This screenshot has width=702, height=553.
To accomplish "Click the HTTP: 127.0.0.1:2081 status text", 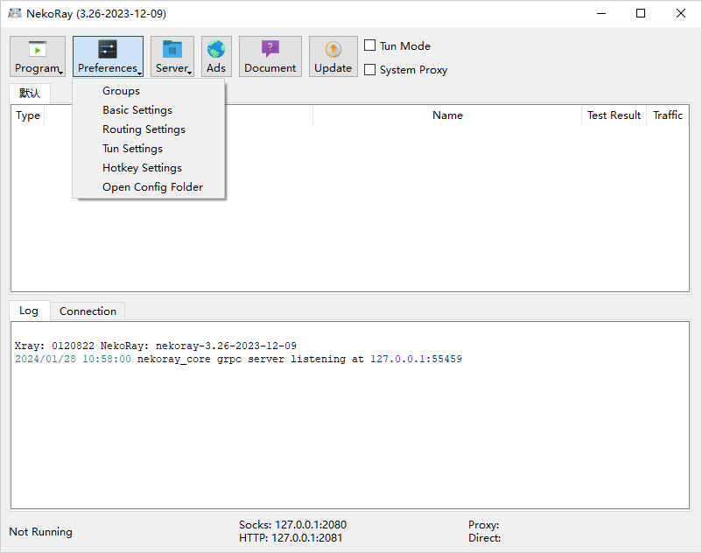I will click(x=291, y=538).
